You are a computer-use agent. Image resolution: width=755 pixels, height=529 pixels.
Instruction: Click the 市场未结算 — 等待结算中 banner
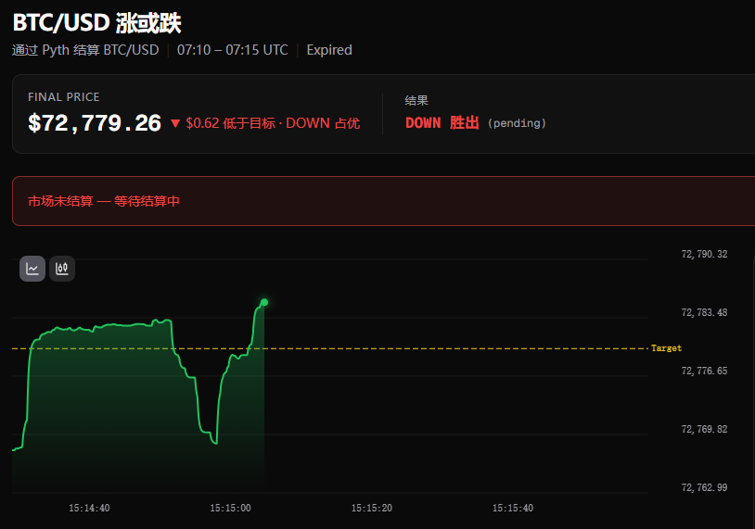(383, 201)
